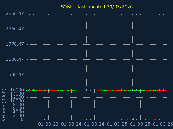This screenshot has height=129, width=173.
Task: Click the 01-09-23 date label
Action: pos(48,124)
